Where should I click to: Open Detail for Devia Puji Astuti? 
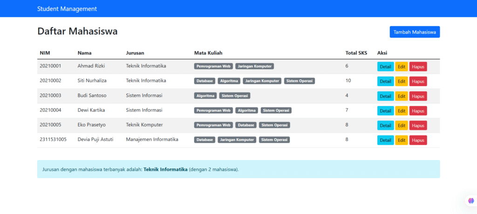(x=385, y=140)
